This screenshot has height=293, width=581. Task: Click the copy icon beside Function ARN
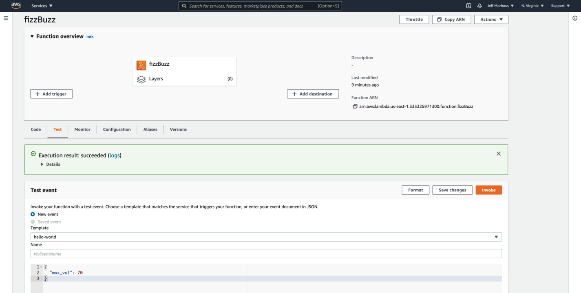coord(355,107)
